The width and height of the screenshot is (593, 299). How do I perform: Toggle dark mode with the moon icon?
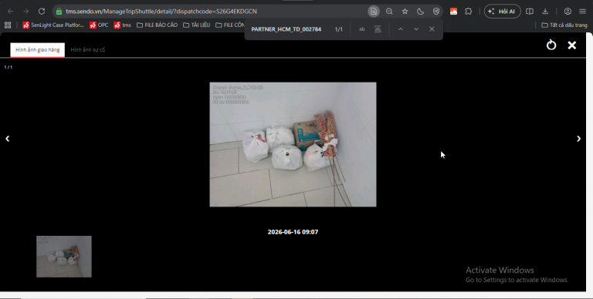point(421,12)
